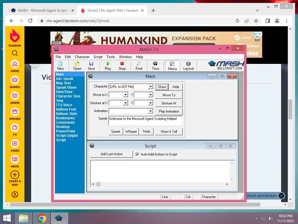
Task: Toggle the Menu toolbar button
Action: click(x=172, y=66)
